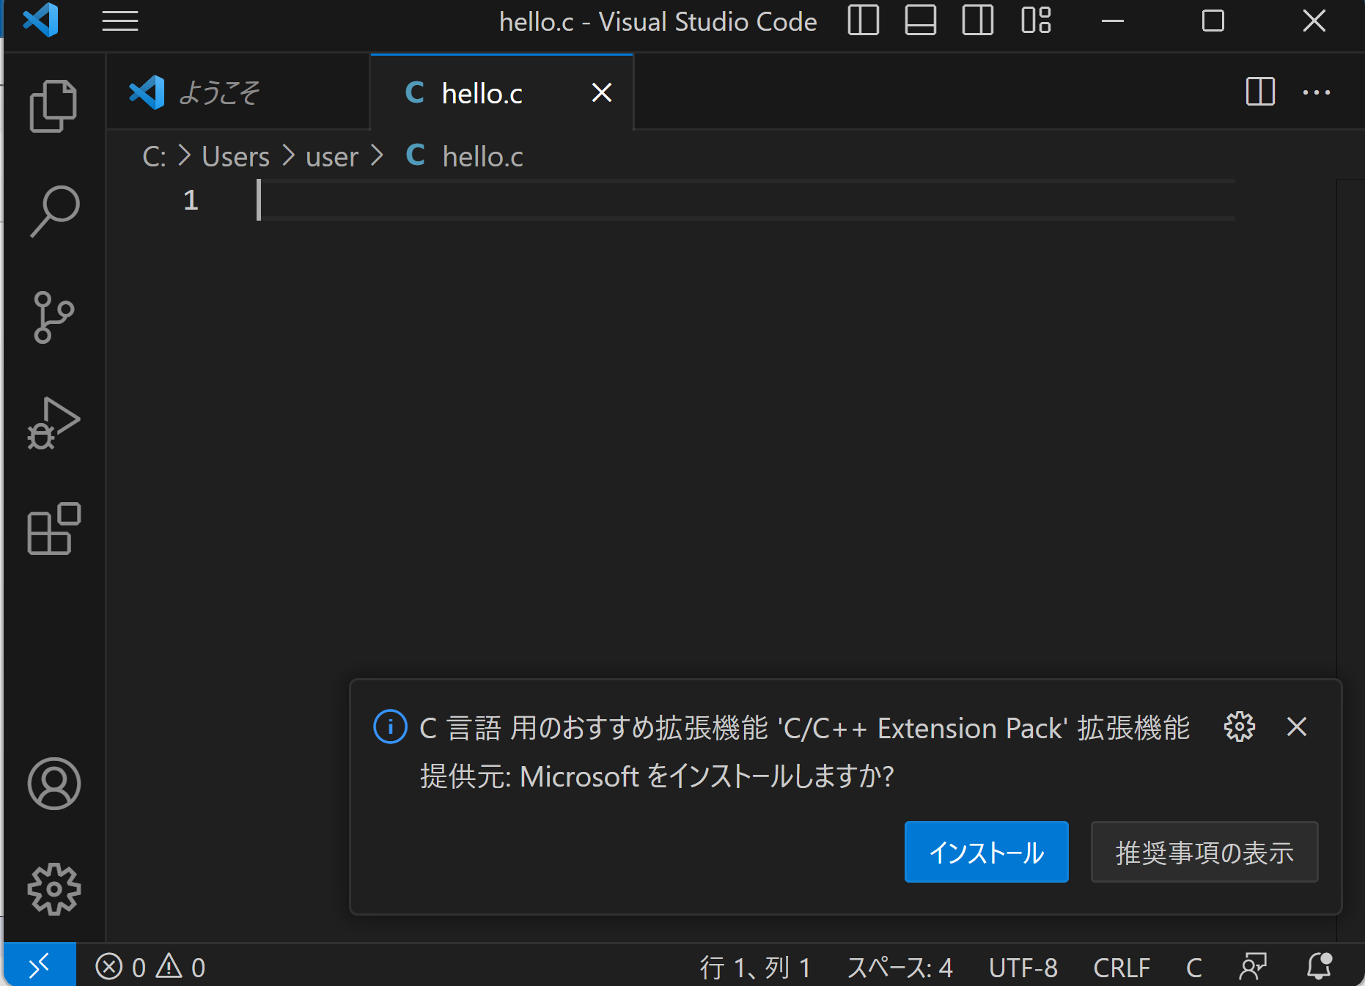The image size is (1365, 986).
Task: Open the Run and Debug view
Action: tap(54, 423)
